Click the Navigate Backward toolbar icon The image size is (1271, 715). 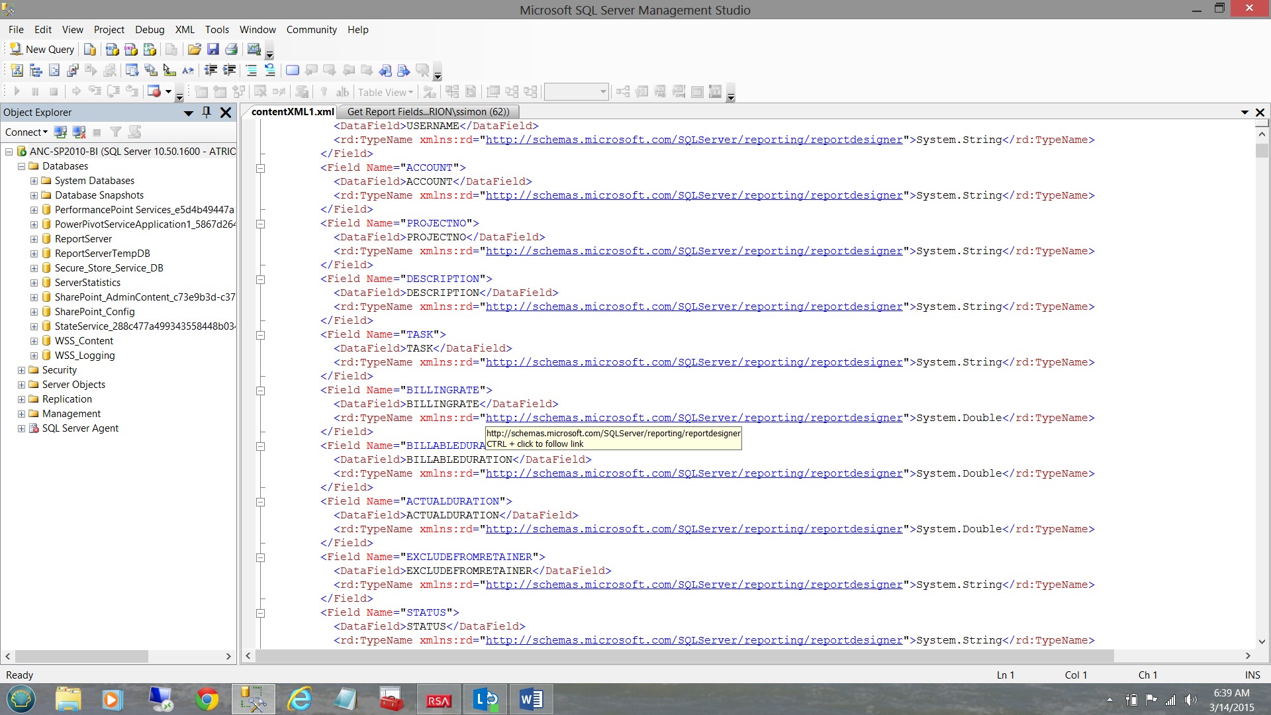(x=387, y=70)
